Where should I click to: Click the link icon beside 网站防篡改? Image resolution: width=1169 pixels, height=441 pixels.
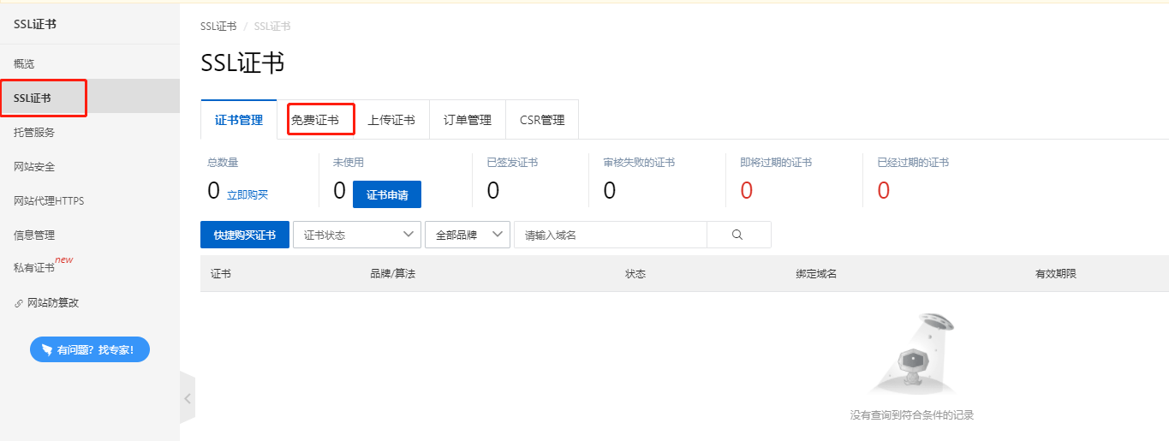[19, 303]
